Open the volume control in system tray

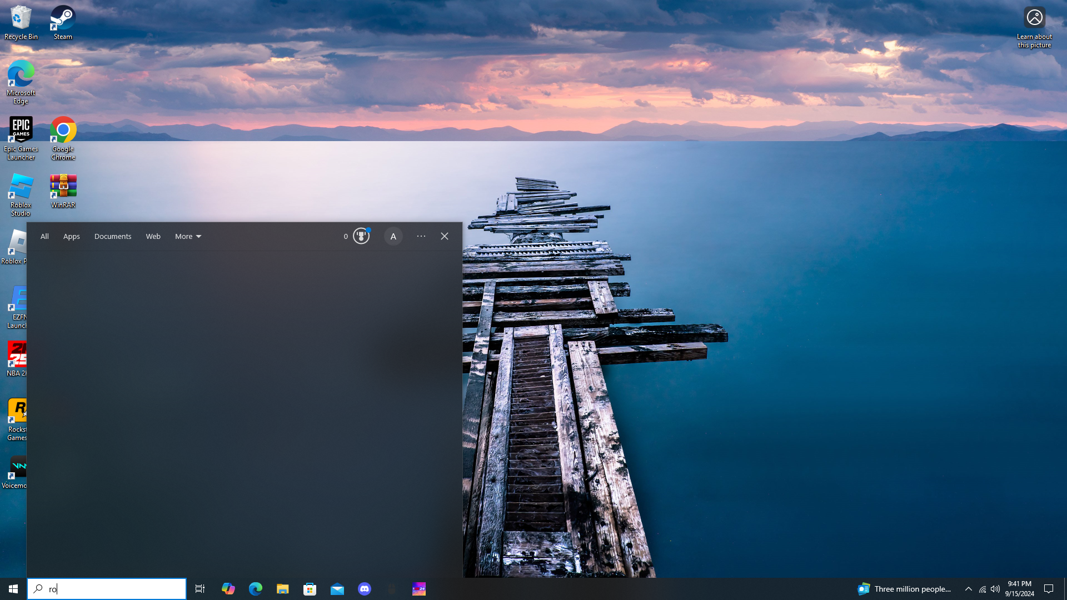[995, 589]
